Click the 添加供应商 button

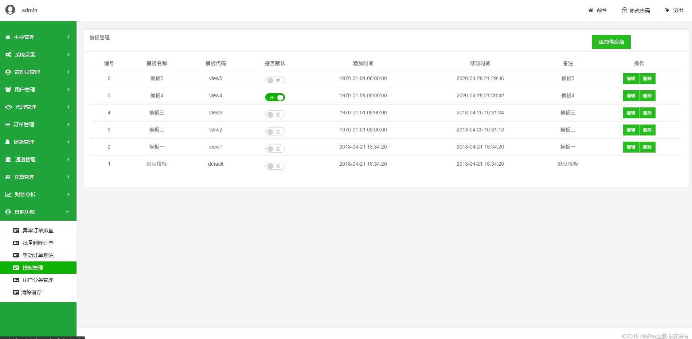point(611,42)
